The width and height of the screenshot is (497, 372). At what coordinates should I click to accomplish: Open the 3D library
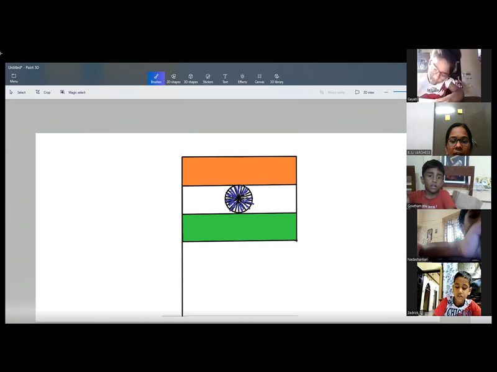tap(276, 78)
